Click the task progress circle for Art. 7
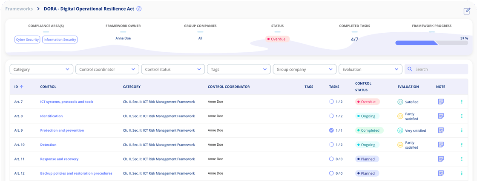Screen dimensions: 477x181 [331, 102]
